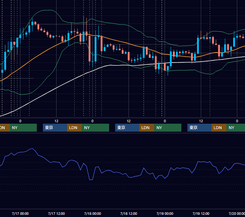
Task: Click the 7/17 00:00 date label
Action: coord(20,213)
